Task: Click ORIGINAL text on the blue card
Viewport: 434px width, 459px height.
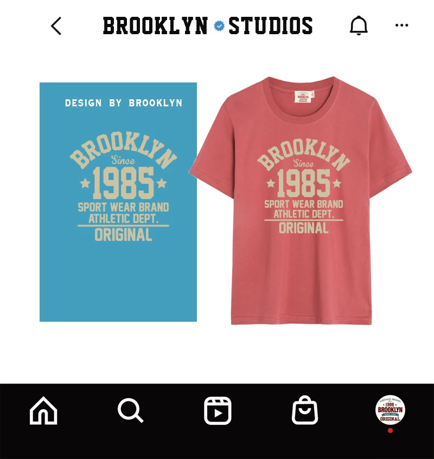Action: click(x=123, y=235)
